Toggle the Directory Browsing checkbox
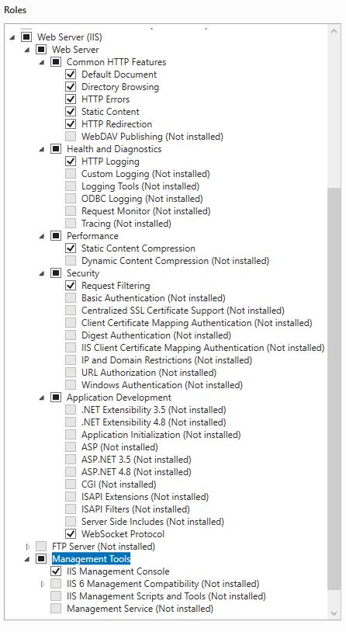The width and height of the screenshot is (346, 632). tap(71, 87)
